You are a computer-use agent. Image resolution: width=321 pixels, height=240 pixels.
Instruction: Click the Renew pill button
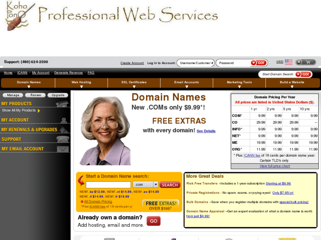click(36, 95)
